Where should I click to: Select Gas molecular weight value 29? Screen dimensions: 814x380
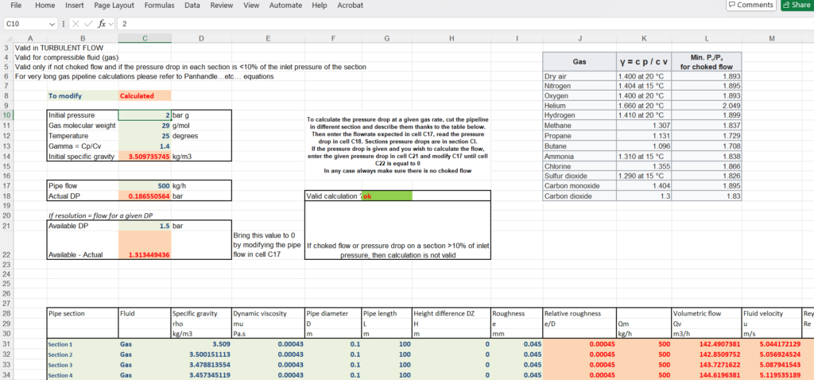pos(145,126)
